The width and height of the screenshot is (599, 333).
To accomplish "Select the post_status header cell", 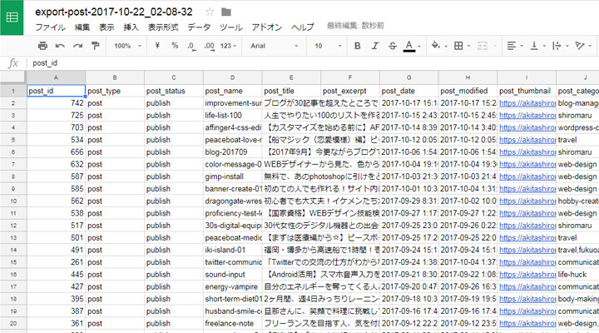I will point(174,91).
